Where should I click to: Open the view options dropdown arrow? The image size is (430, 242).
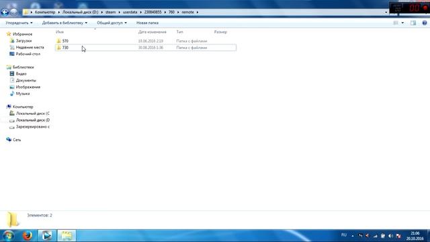tap(402, 23)
